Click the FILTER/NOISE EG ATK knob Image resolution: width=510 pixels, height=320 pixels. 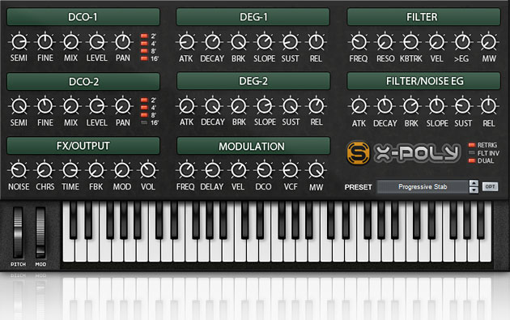point(359,106)
